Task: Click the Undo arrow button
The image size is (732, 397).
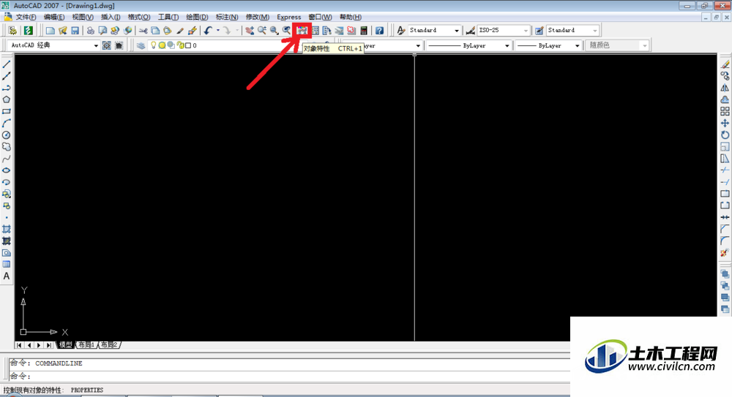Action: point(208,30)
